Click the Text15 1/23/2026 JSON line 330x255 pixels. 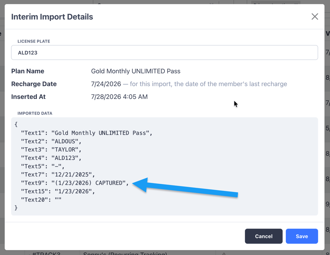click(x=58, y=191)
